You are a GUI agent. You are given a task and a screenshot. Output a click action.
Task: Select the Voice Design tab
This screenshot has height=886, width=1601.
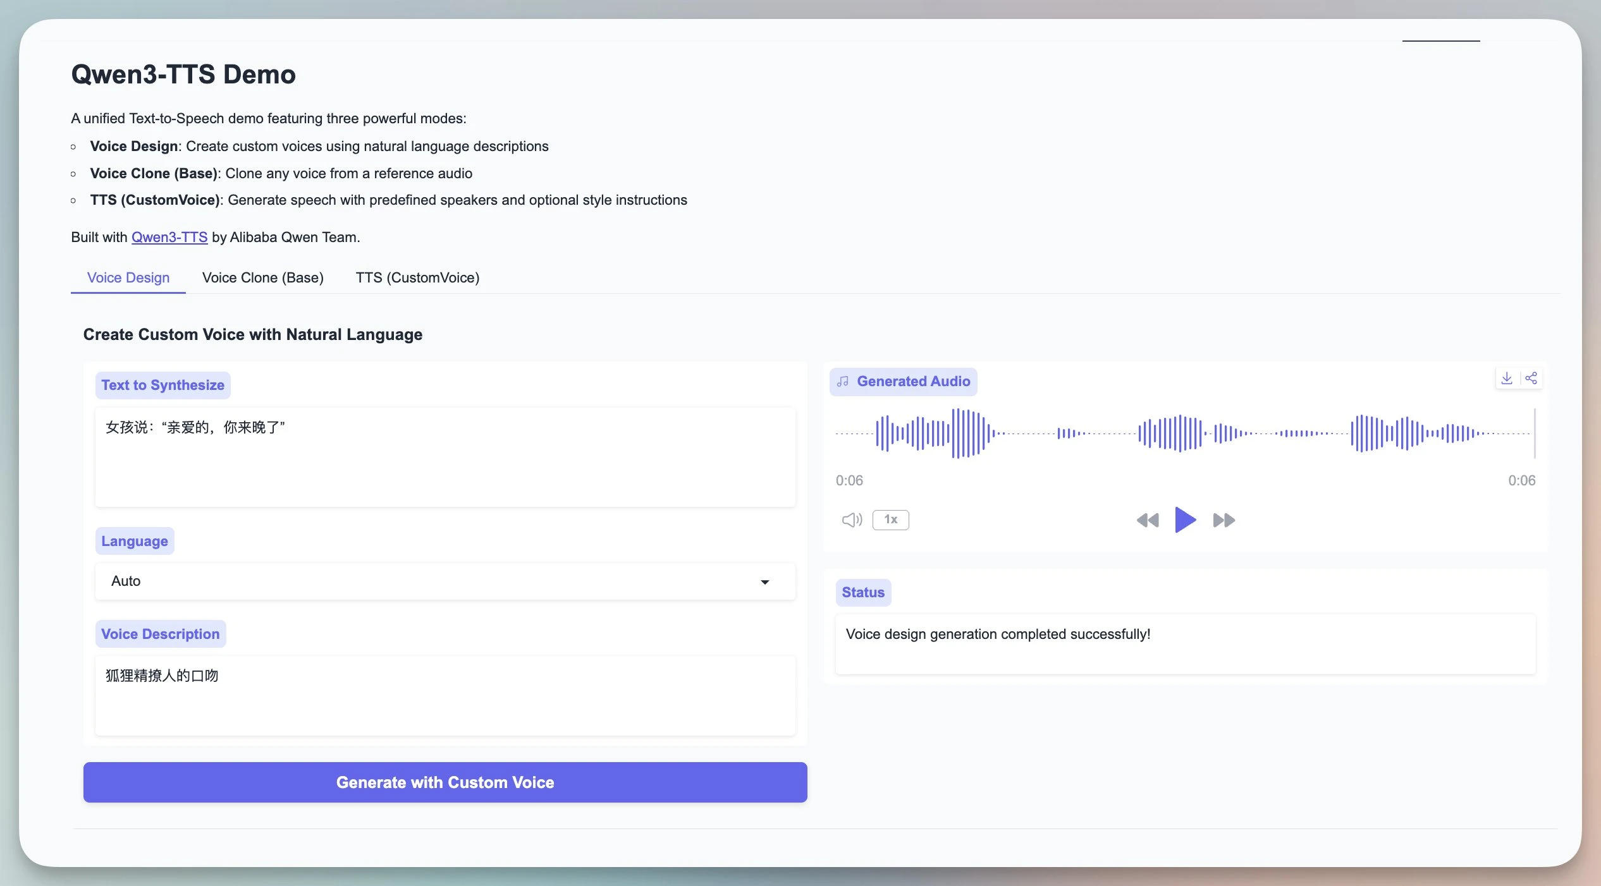(128, 278)
